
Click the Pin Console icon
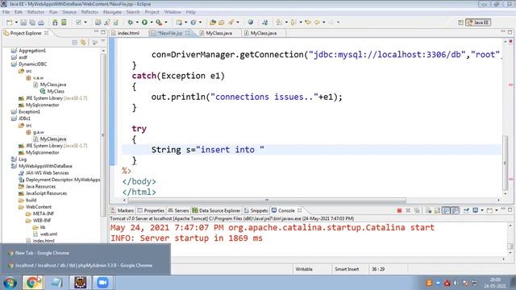[466, 210]
